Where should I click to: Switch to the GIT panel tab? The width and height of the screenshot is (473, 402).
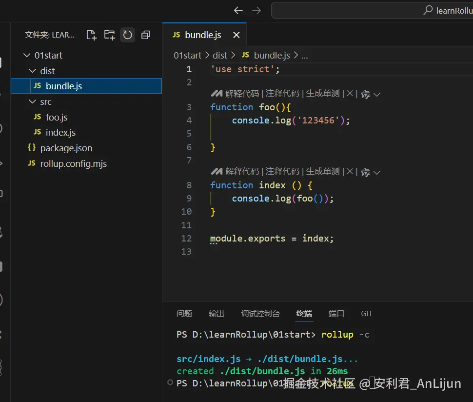367,314
